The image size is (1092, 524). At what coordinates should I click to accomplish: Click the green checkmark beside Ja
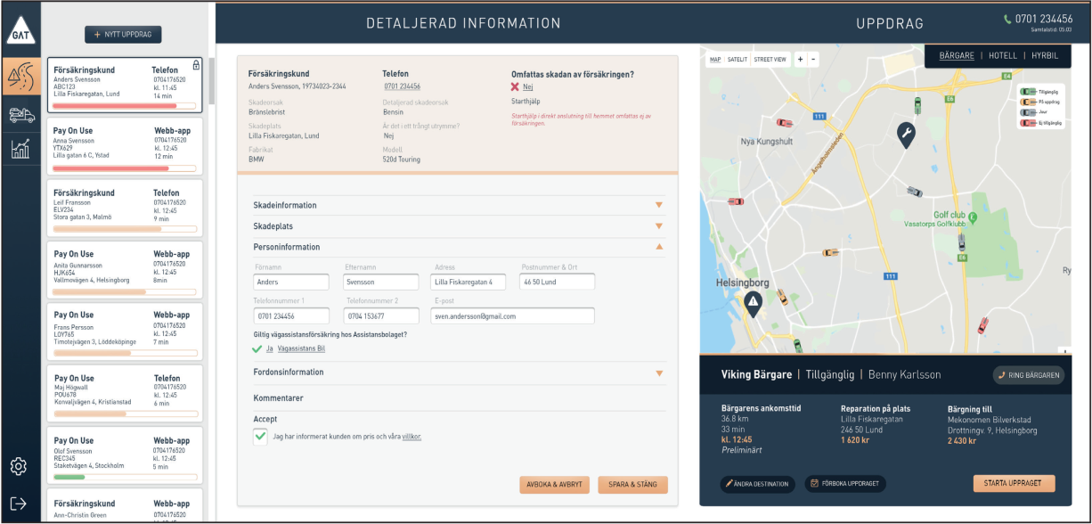point(257,348)
